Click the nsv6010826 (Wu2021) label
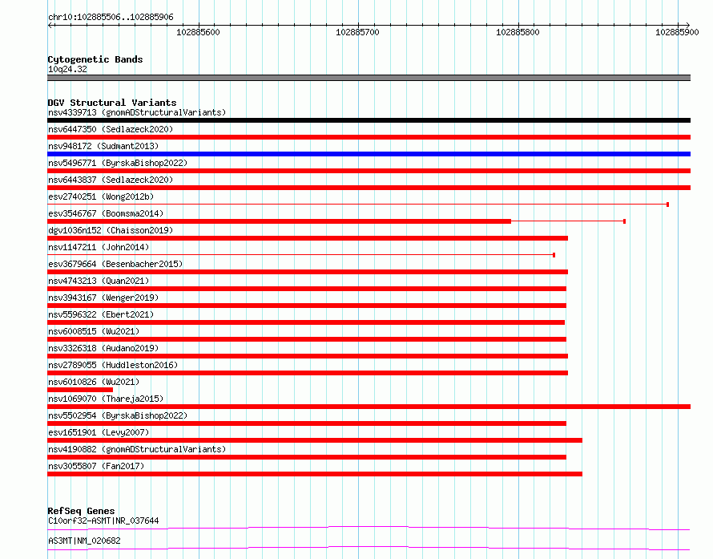Image resolution: width=713 pixels, height=559 pixels. [94, 382]
